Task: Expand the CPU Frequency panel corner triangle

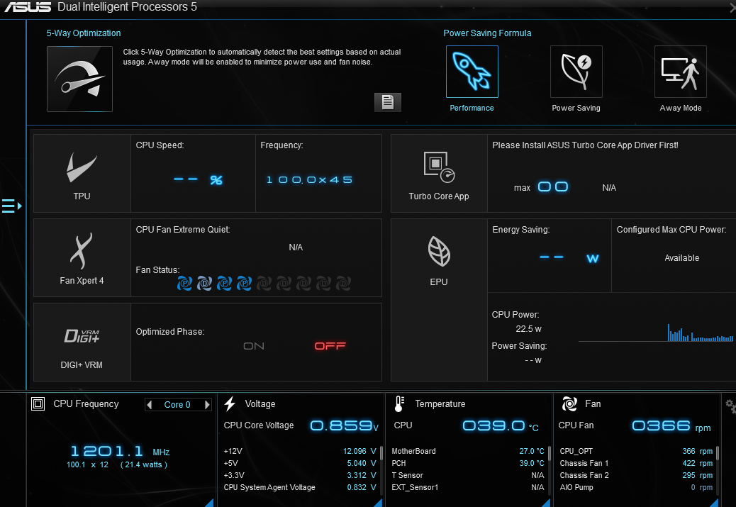Action: click(x=209, y=503)
